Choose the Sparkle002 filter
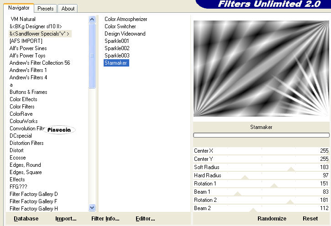 point(117,48)
